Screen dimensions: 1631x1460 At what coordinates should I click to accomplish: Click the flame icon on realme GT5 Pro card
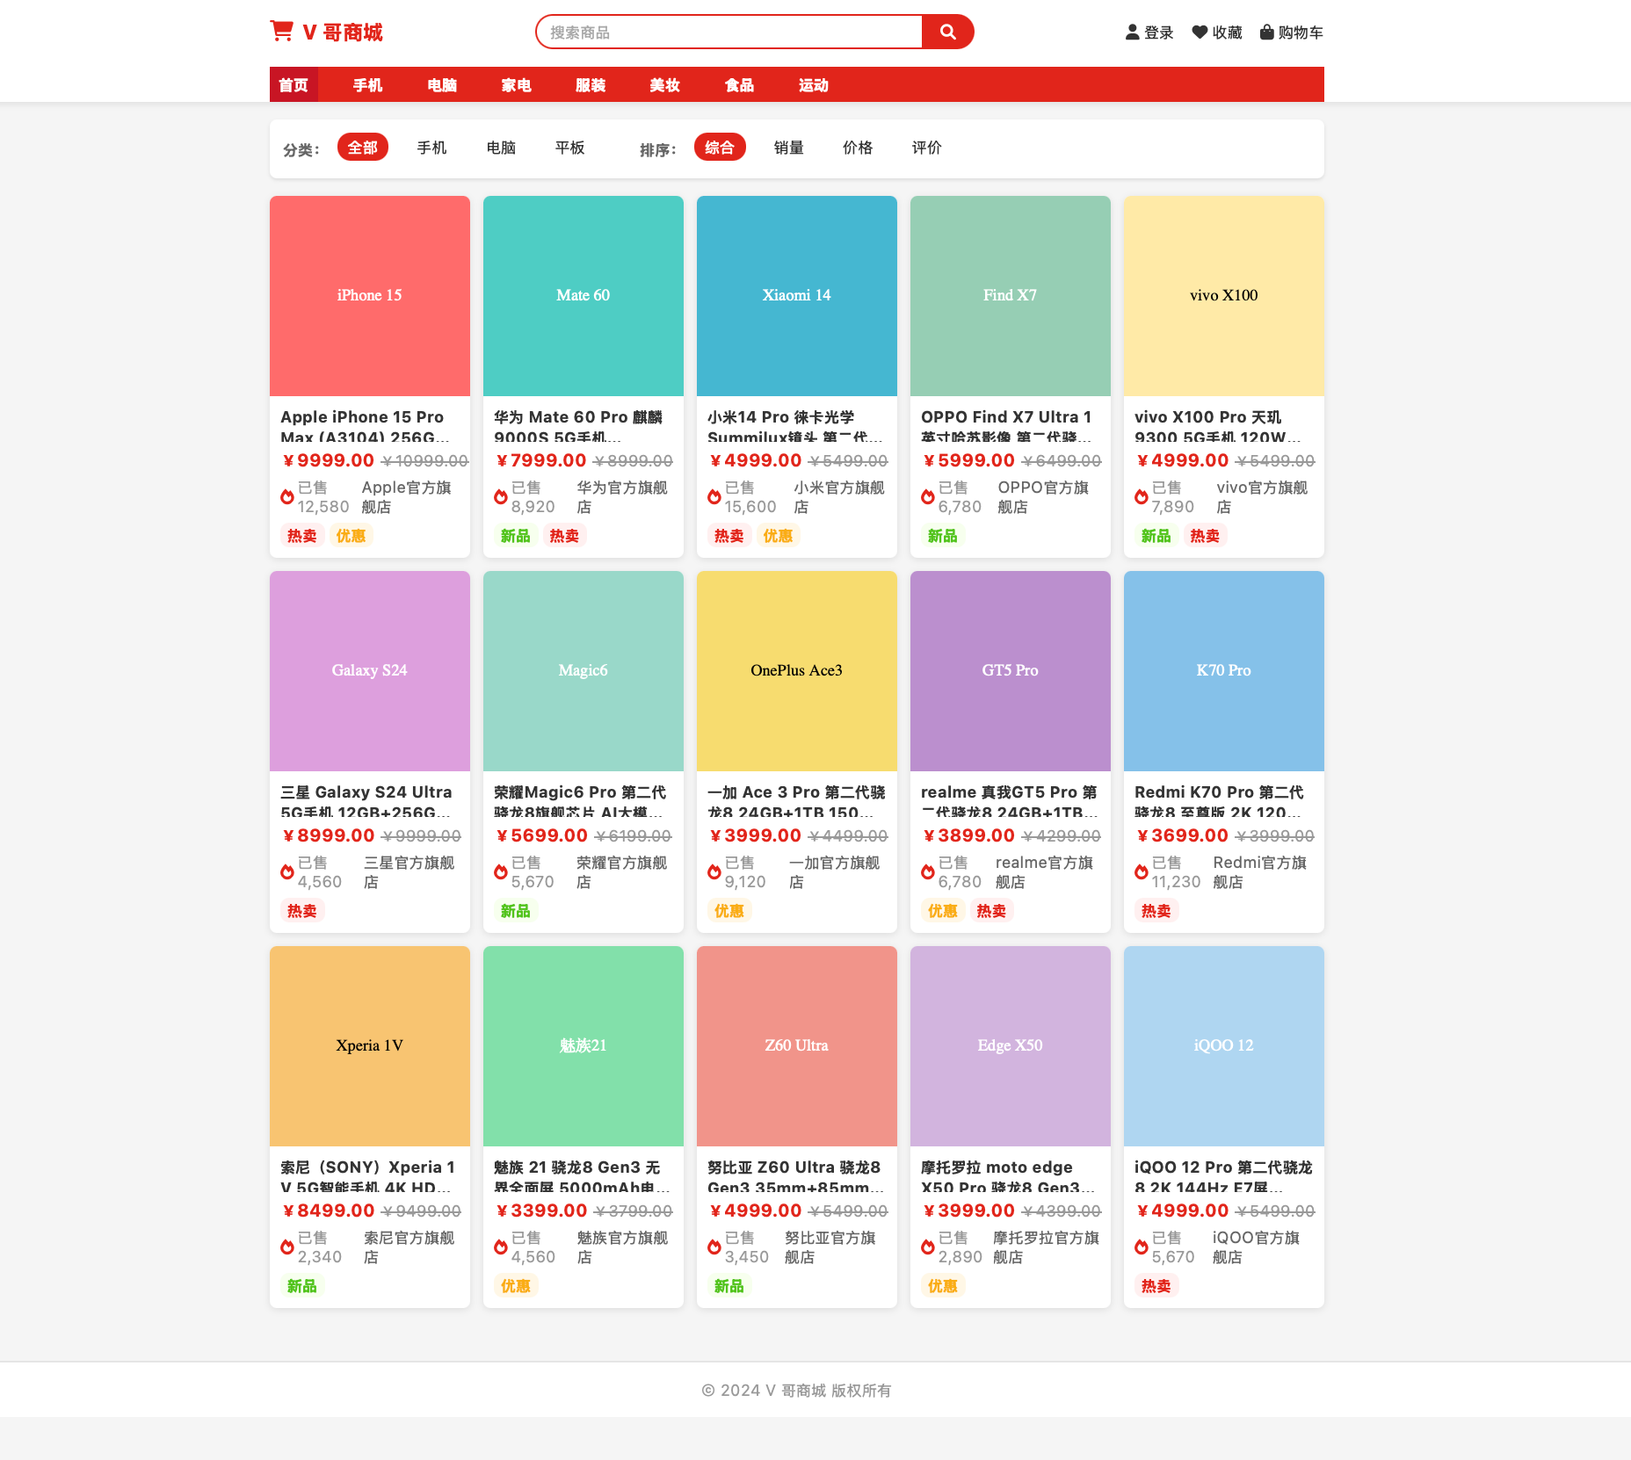pos(928,872)
